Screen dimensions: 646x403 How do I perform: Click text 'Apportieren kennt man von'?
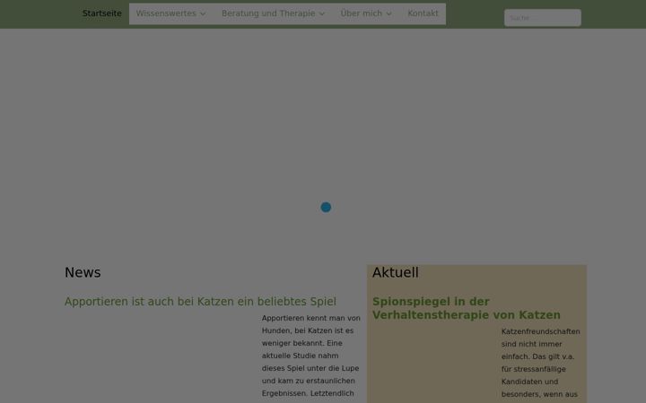pos(311,318)
